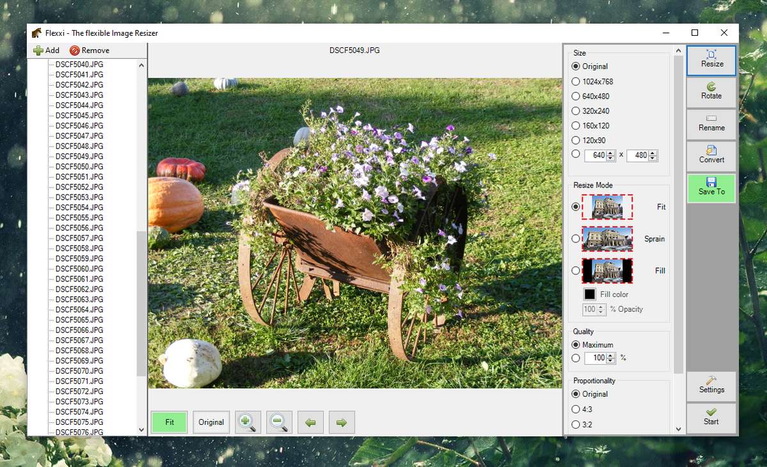Maximize the Flexxi window

[x=695, y=33]
